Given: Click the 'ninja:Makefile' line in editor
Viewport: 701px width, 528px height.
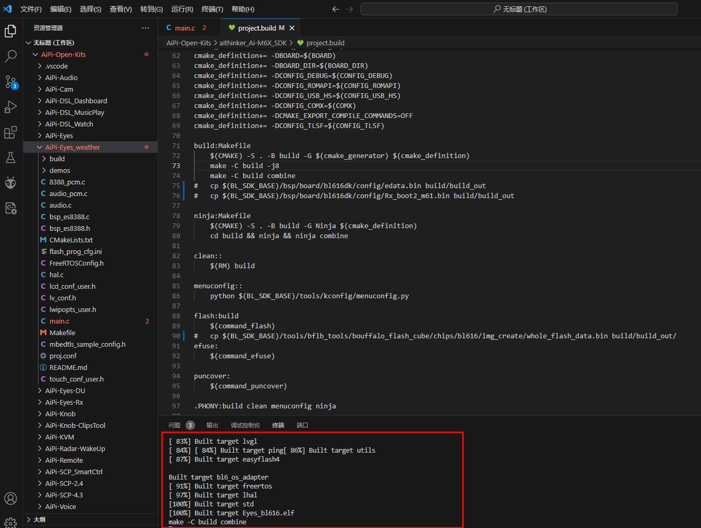Looking at the screenshot, I should click(x=222, y=216).
